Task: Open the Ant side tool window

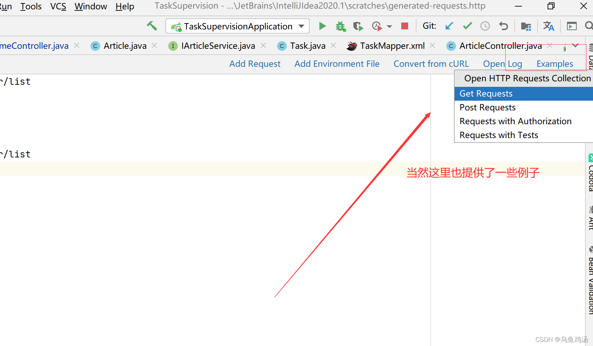Action: (x=590, y=218)
